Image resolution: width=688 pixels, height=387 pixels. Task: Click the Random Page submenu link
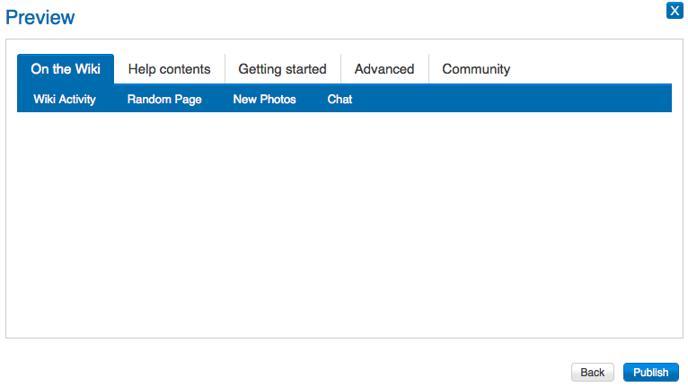[164, 99]
